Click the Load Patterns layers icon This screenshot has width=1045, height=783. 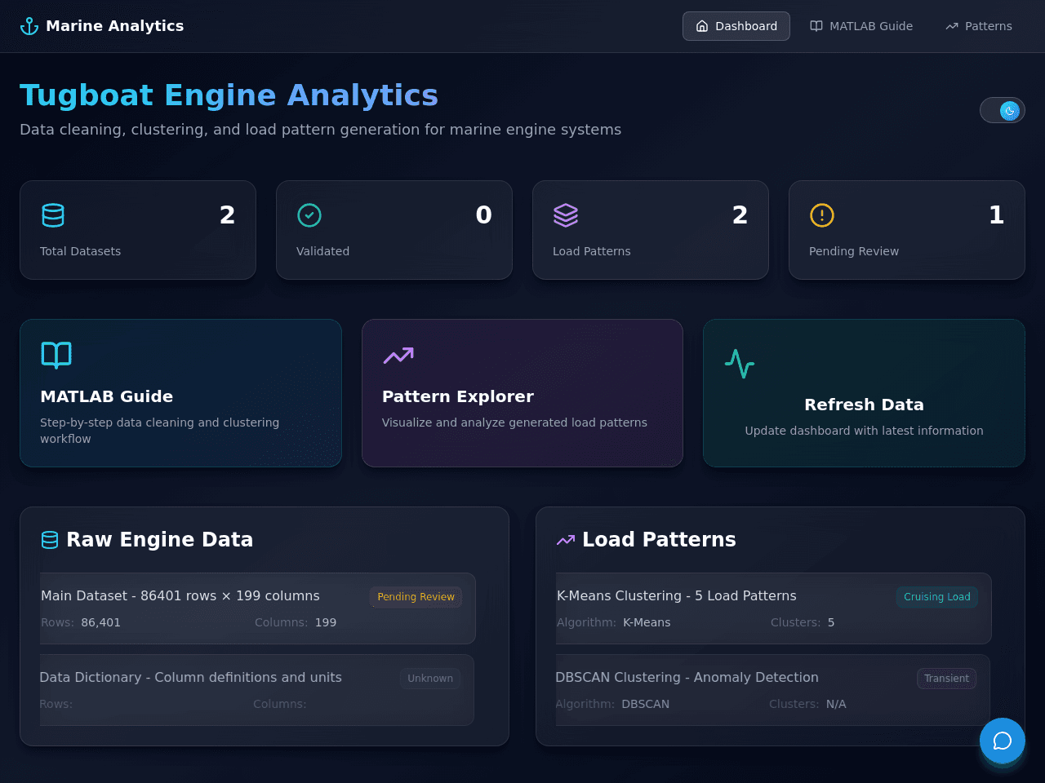pos(566,215)
